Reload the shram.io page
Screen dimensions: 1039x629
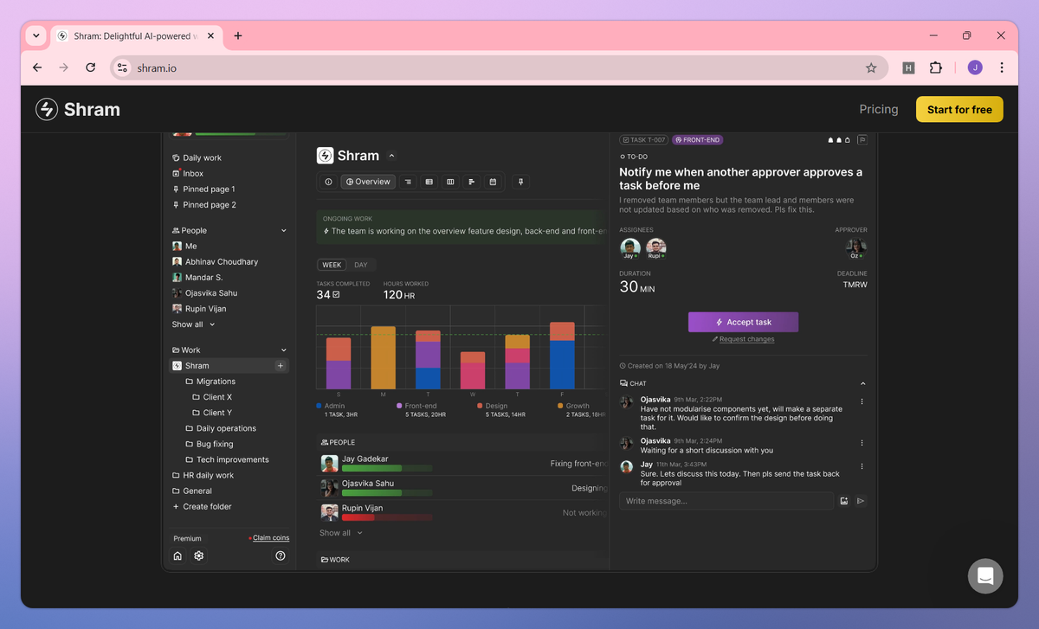coord(90,67)
